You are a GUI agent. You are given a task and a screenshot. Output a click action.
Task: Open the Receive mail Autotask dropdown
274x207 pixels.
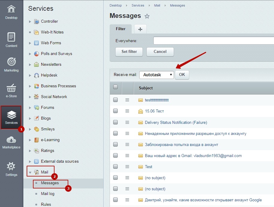click(157, 75)
